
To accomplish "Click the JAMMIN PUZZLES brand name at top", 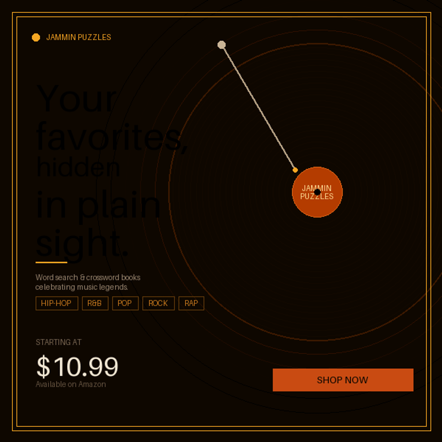I will click(79, 37).
